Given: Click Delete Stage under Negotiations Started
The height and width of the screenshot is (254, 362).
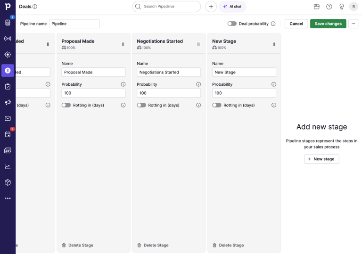Looking at the screenshot, I should [152, 245].
